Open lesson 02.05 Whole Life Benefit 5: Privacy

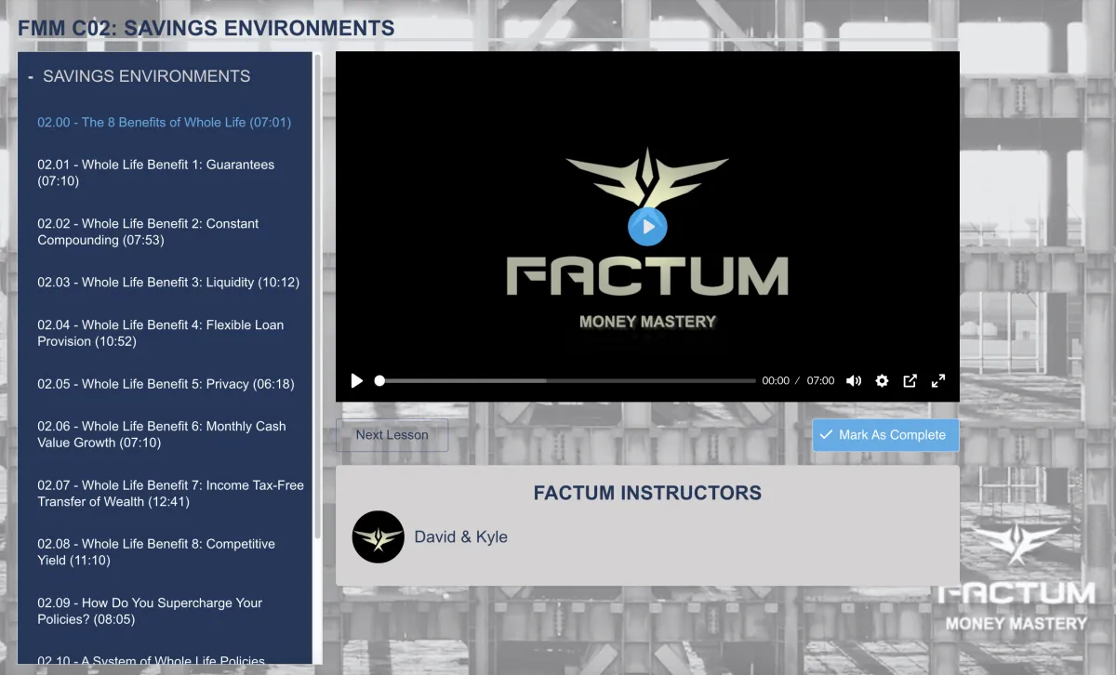coord(166,384)
